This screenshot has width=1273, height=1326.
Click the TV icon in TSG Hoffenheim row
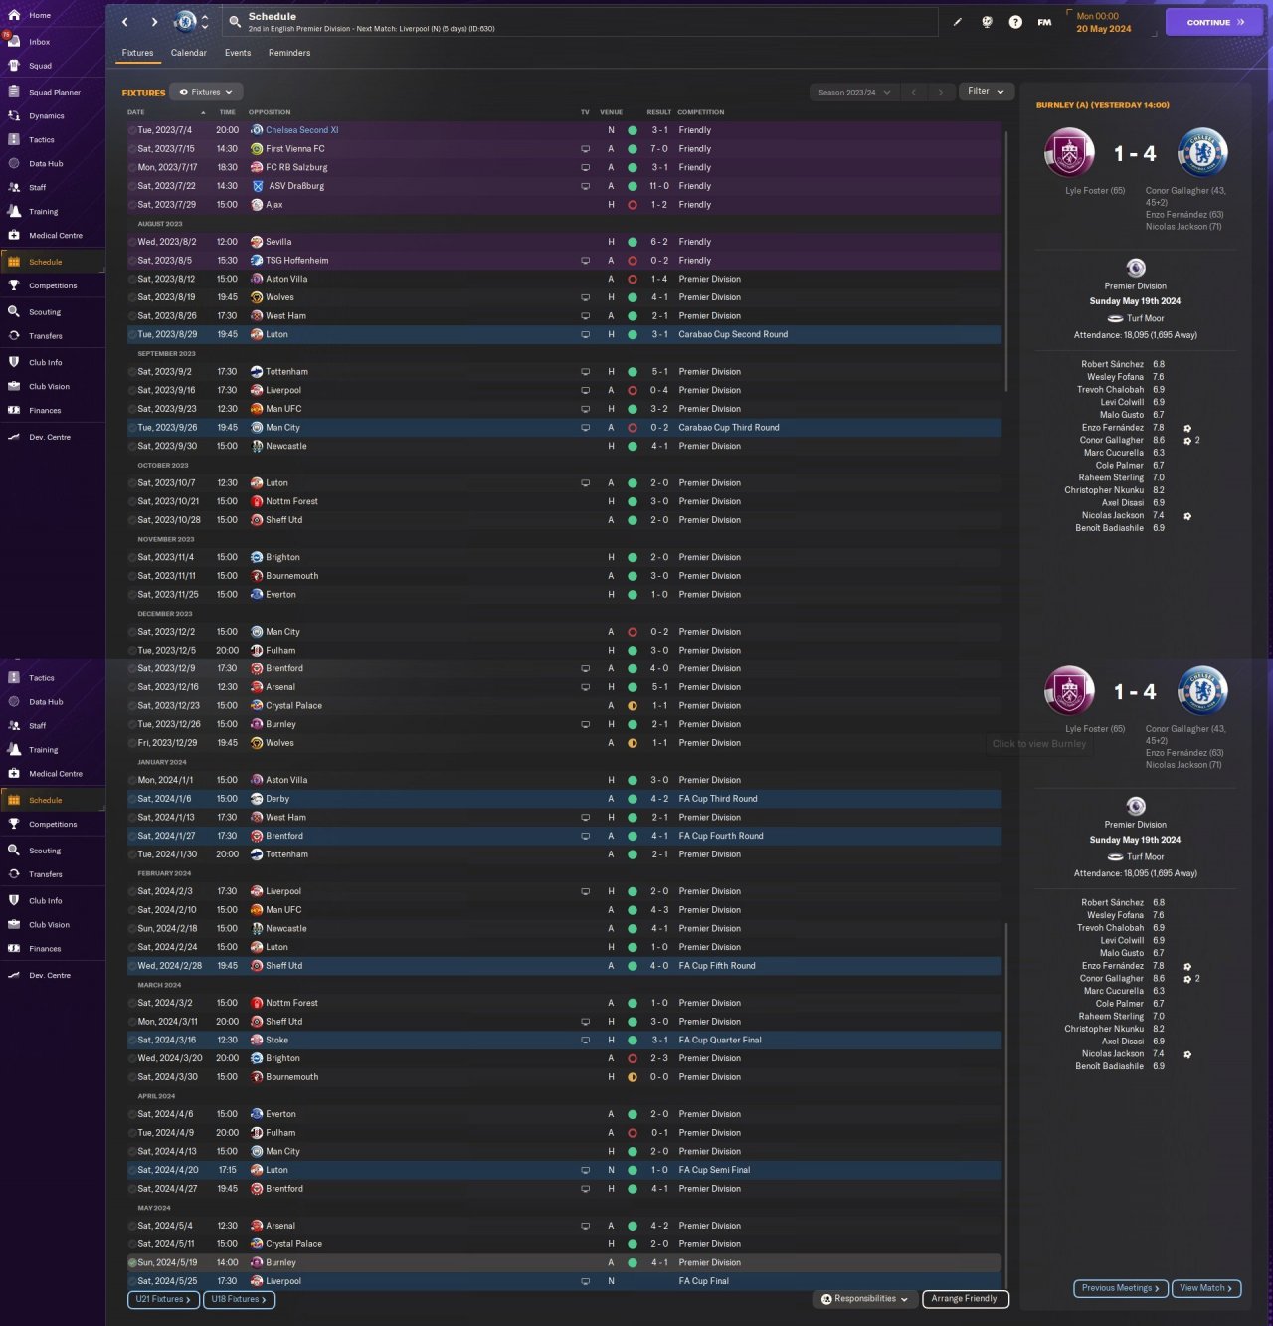click(x=585, y=261)
